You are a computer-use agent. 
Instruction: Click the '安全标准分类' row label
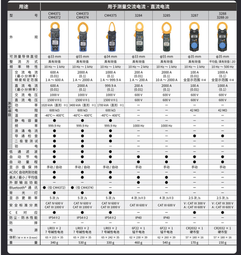[x=24, y=205]
